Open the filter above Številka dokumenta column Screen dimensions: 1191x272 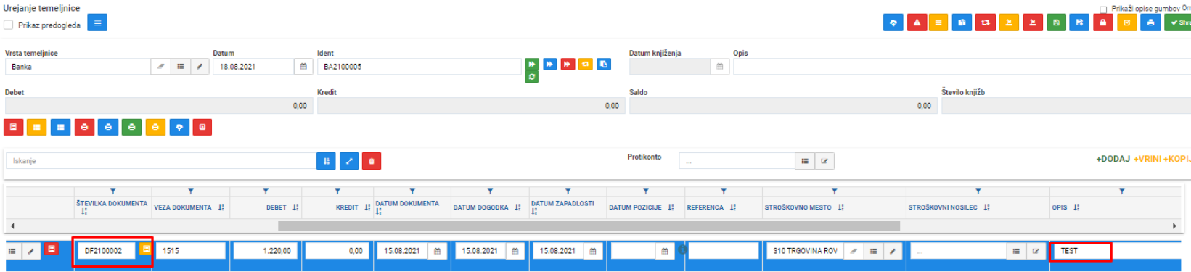point(112,191)
